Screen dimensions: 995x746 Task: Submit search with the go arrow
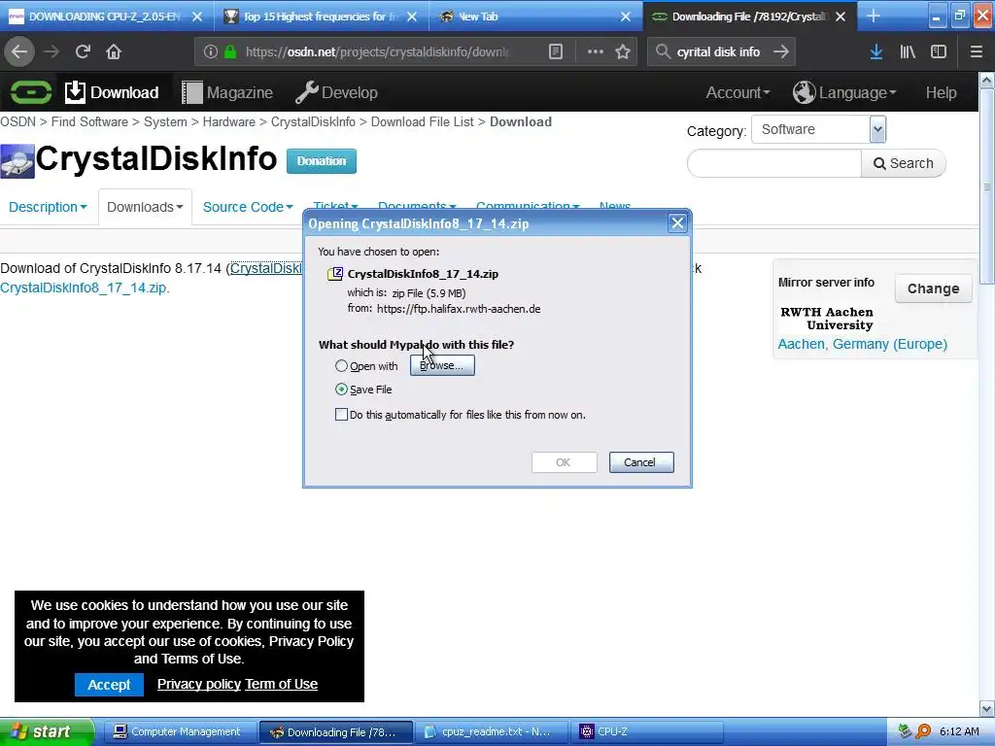pos(781,52)
